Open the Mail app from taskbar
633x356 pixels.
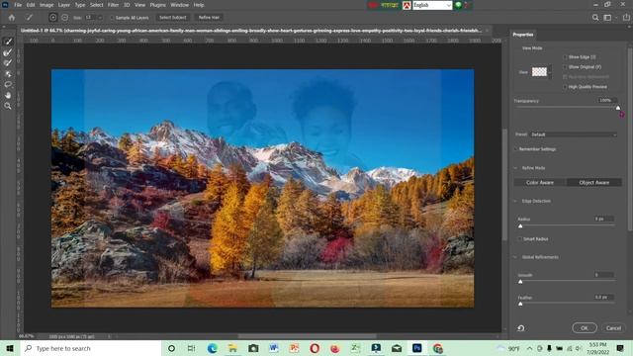coord(397,348)
